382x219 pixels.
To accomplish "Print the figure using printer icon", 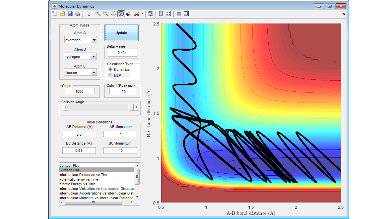I will point(77,14).
